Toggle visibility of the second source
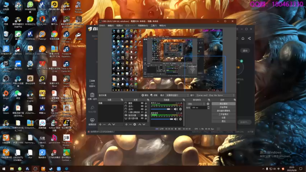 [142, 106]
